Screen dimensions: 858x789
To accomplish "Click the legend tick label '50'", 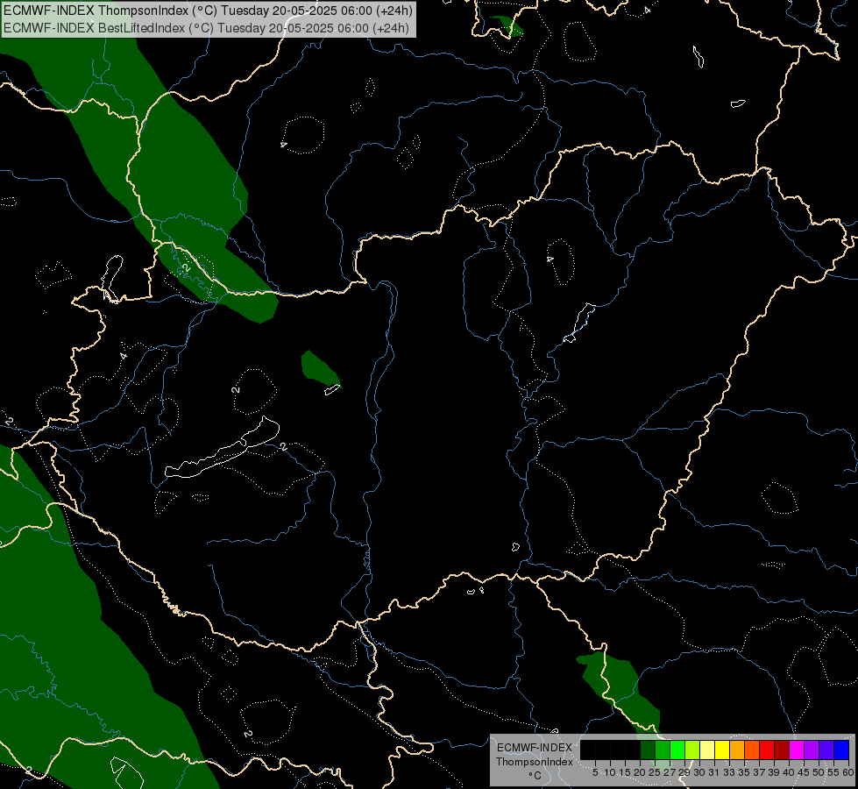I will tap(818, 772).
